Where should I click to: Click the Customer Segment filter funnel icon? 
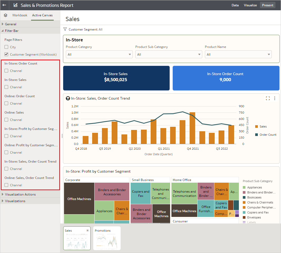[x=65, y=29]
